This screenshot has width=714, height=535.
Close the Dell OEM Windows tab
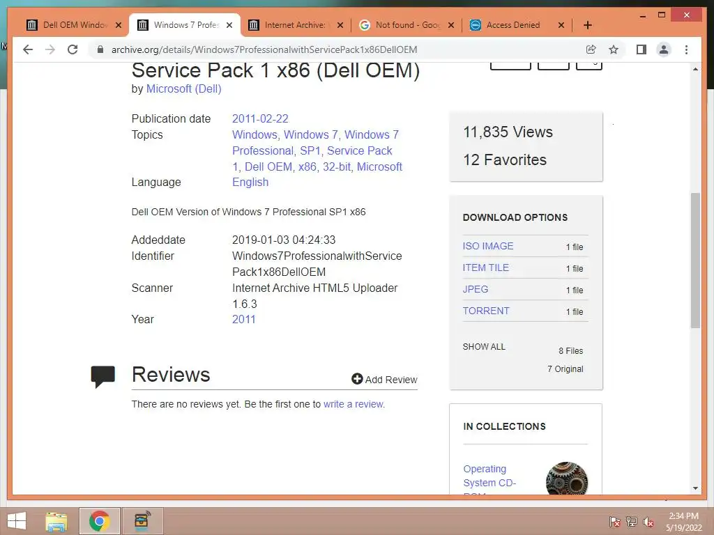click(x=119, y=25)
